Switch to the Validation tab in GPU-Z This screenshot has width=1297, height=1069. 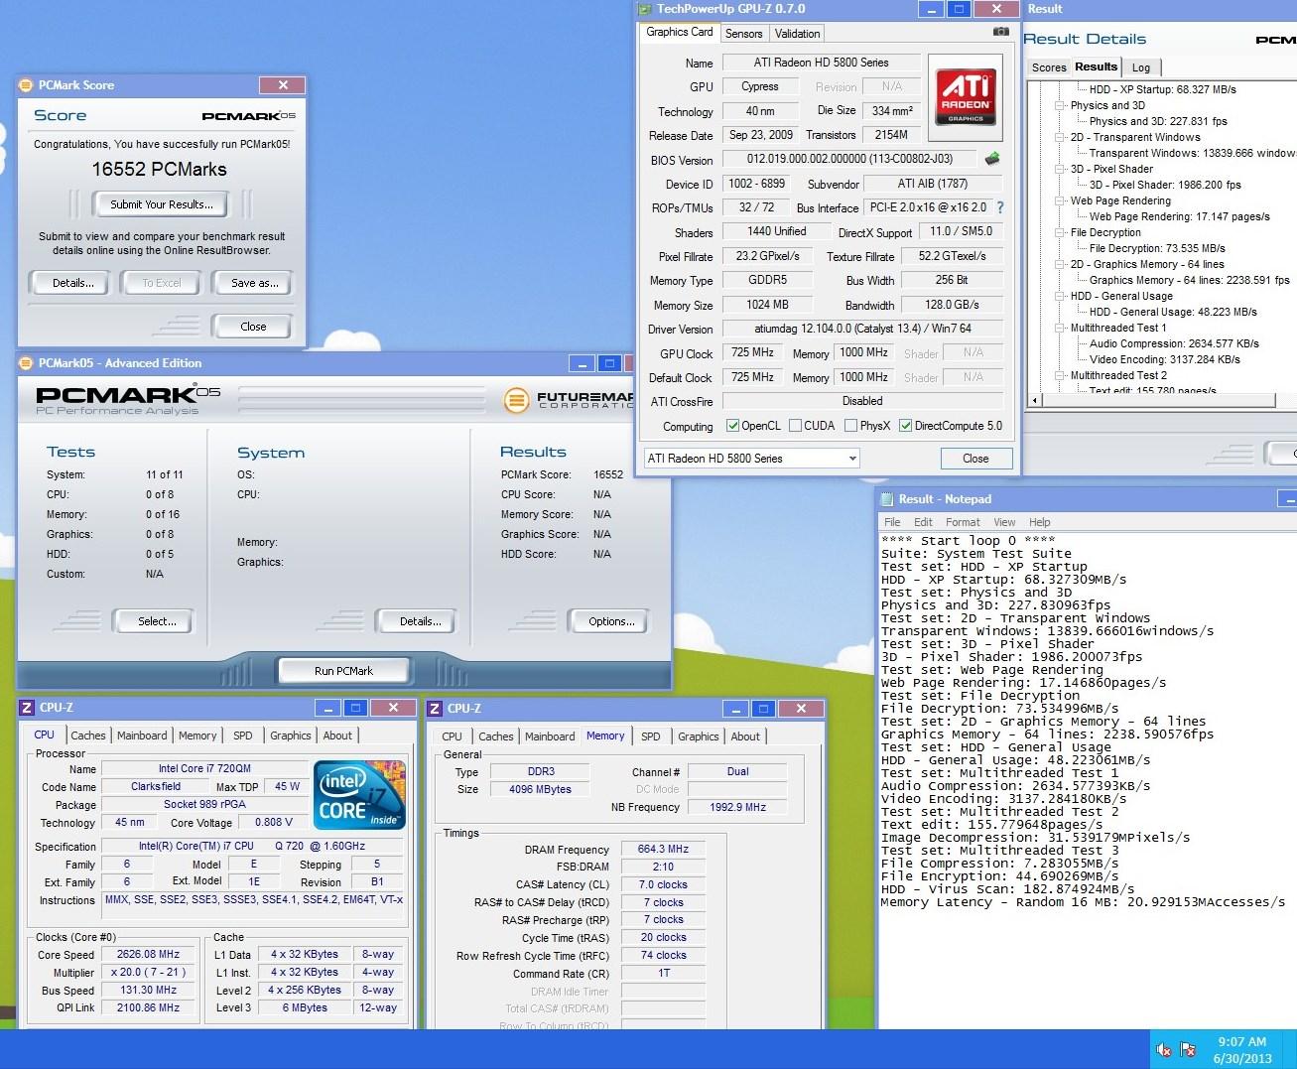pos(797,34)
